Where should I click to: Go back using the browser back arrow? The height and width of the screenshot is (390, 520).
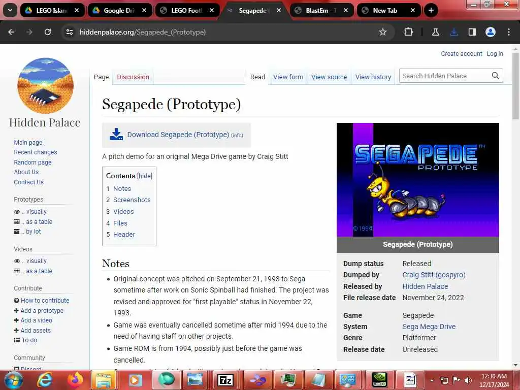(x=11, y=32)
